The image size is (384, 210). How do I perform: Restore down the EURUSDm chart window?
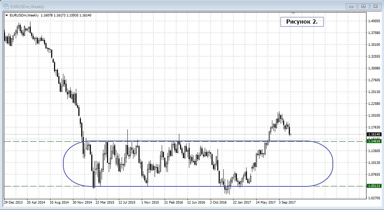pyautogui.click(x=363, y=6)
